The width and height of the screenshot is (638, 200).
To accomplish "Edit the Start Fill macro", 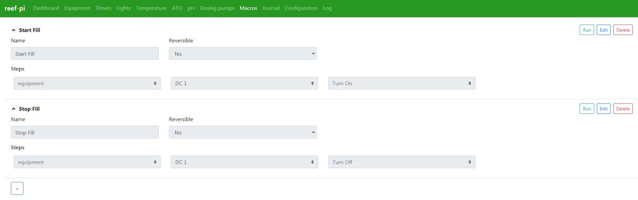I will pos(603,30).
